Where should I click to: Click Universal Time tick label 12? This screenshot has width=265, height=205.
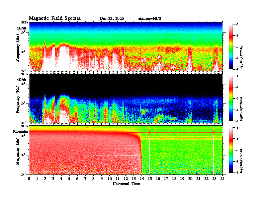coord(126,179)
